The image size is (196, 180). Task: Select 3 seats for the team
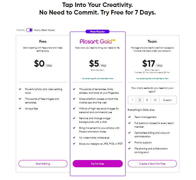pyautogui.click(x=140, y=100)
